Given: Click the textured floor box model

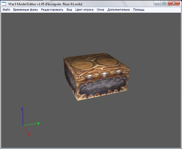Looking at the screenshot, I should pyautogui.click(x=96, y=77).
